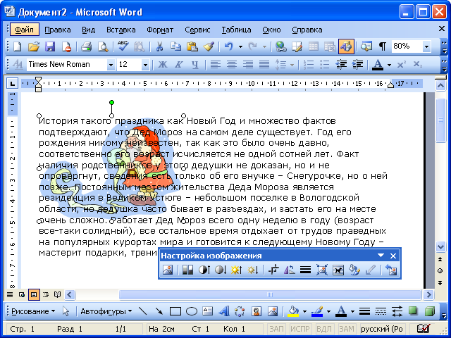The image size is (451, 338).
Task: Open Tables and Borders toolbar
Action: [x=297, y=46]
